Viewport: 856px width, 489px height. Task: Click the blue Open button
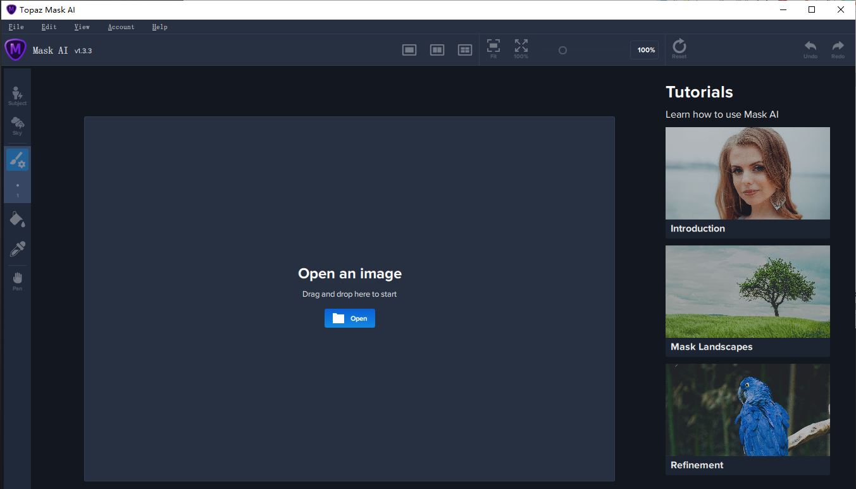click(x=350, y=318)
